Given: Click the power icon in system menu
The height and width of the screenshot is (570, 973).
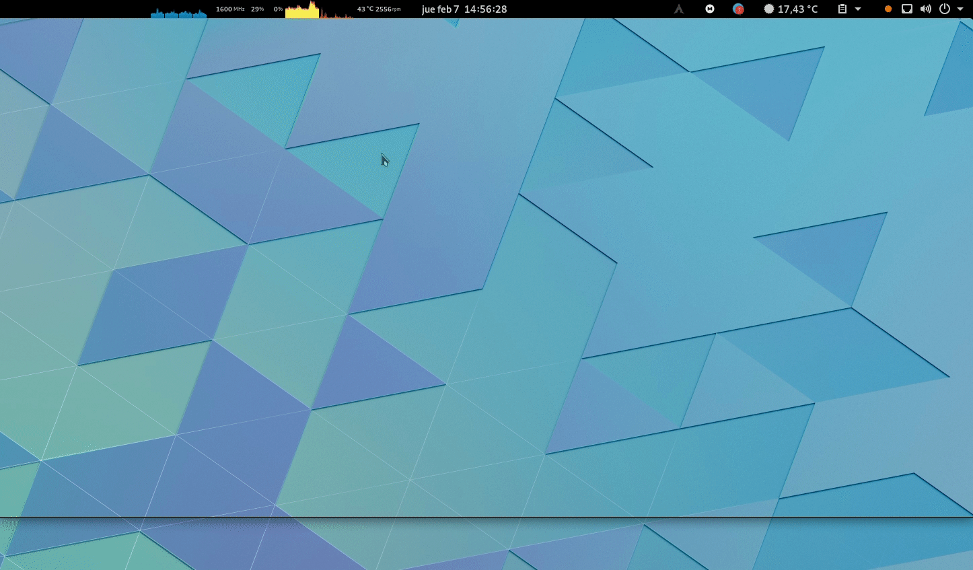Looking at the screenshot, I should tap(945, 9).
